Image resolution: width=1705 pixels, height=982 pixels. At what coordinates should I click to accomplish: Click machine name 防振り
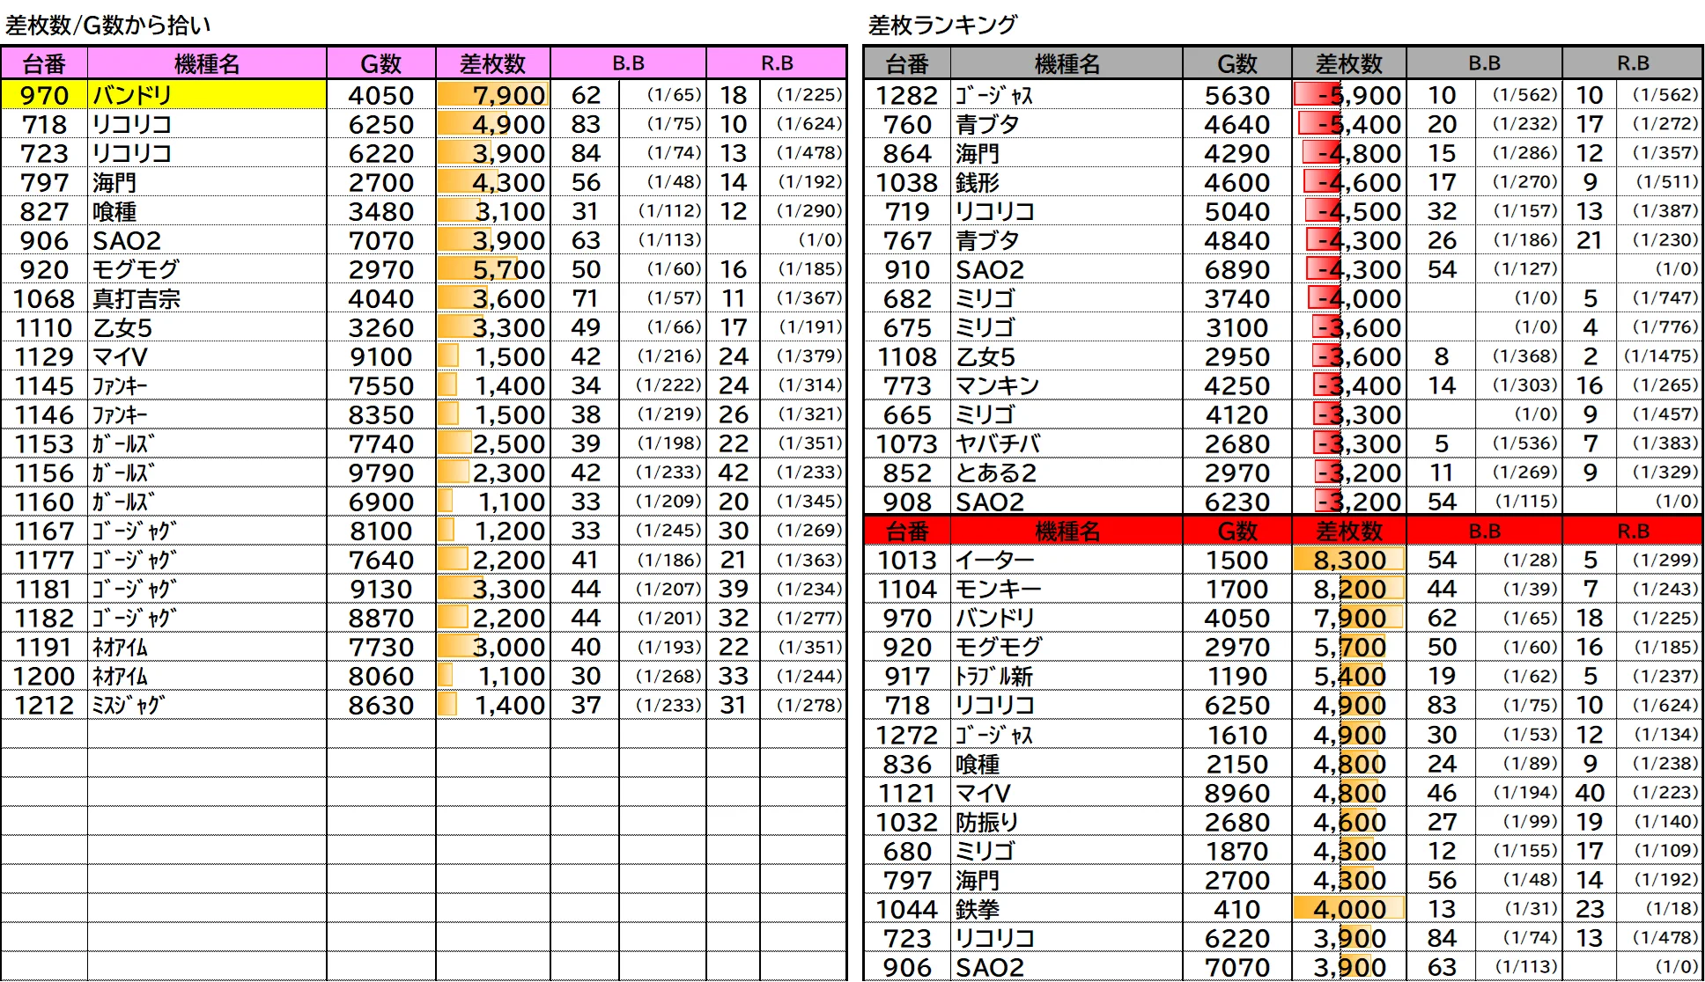tap(986, 822)
